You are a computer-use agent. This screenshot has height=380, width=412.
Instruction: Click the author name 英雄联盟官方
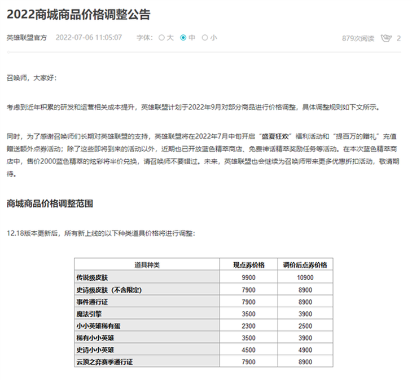[27, 38]
